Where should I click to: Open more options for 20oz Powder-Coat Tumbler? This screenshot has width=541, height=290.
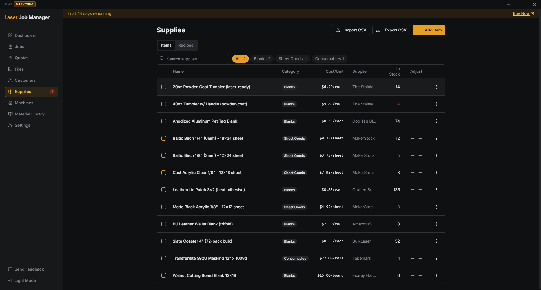[x=436, y=87]
